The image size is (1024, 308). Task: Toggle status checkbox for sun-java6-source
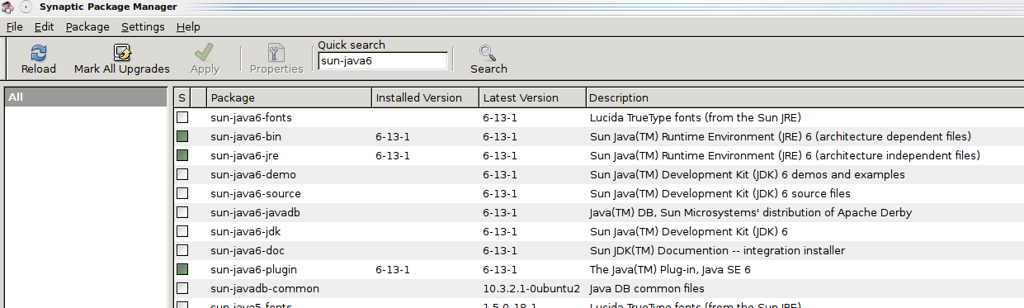pos(182,193)
